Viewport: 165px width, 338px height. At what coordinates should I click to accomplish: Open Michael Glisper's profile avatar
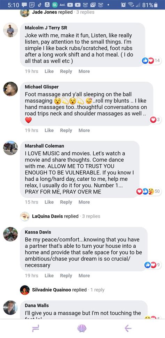coord(10,89)
